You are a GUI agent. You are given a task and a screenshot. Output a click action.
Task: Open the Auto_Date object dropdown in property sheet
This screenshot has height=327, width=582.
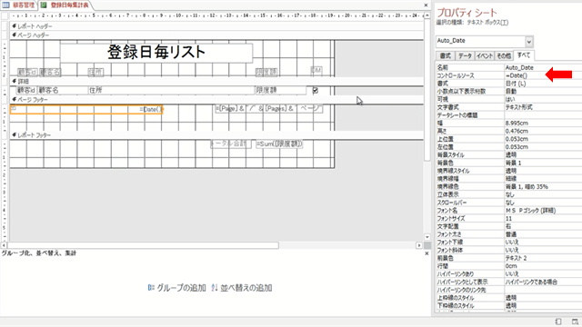click(x=529, y=42)
